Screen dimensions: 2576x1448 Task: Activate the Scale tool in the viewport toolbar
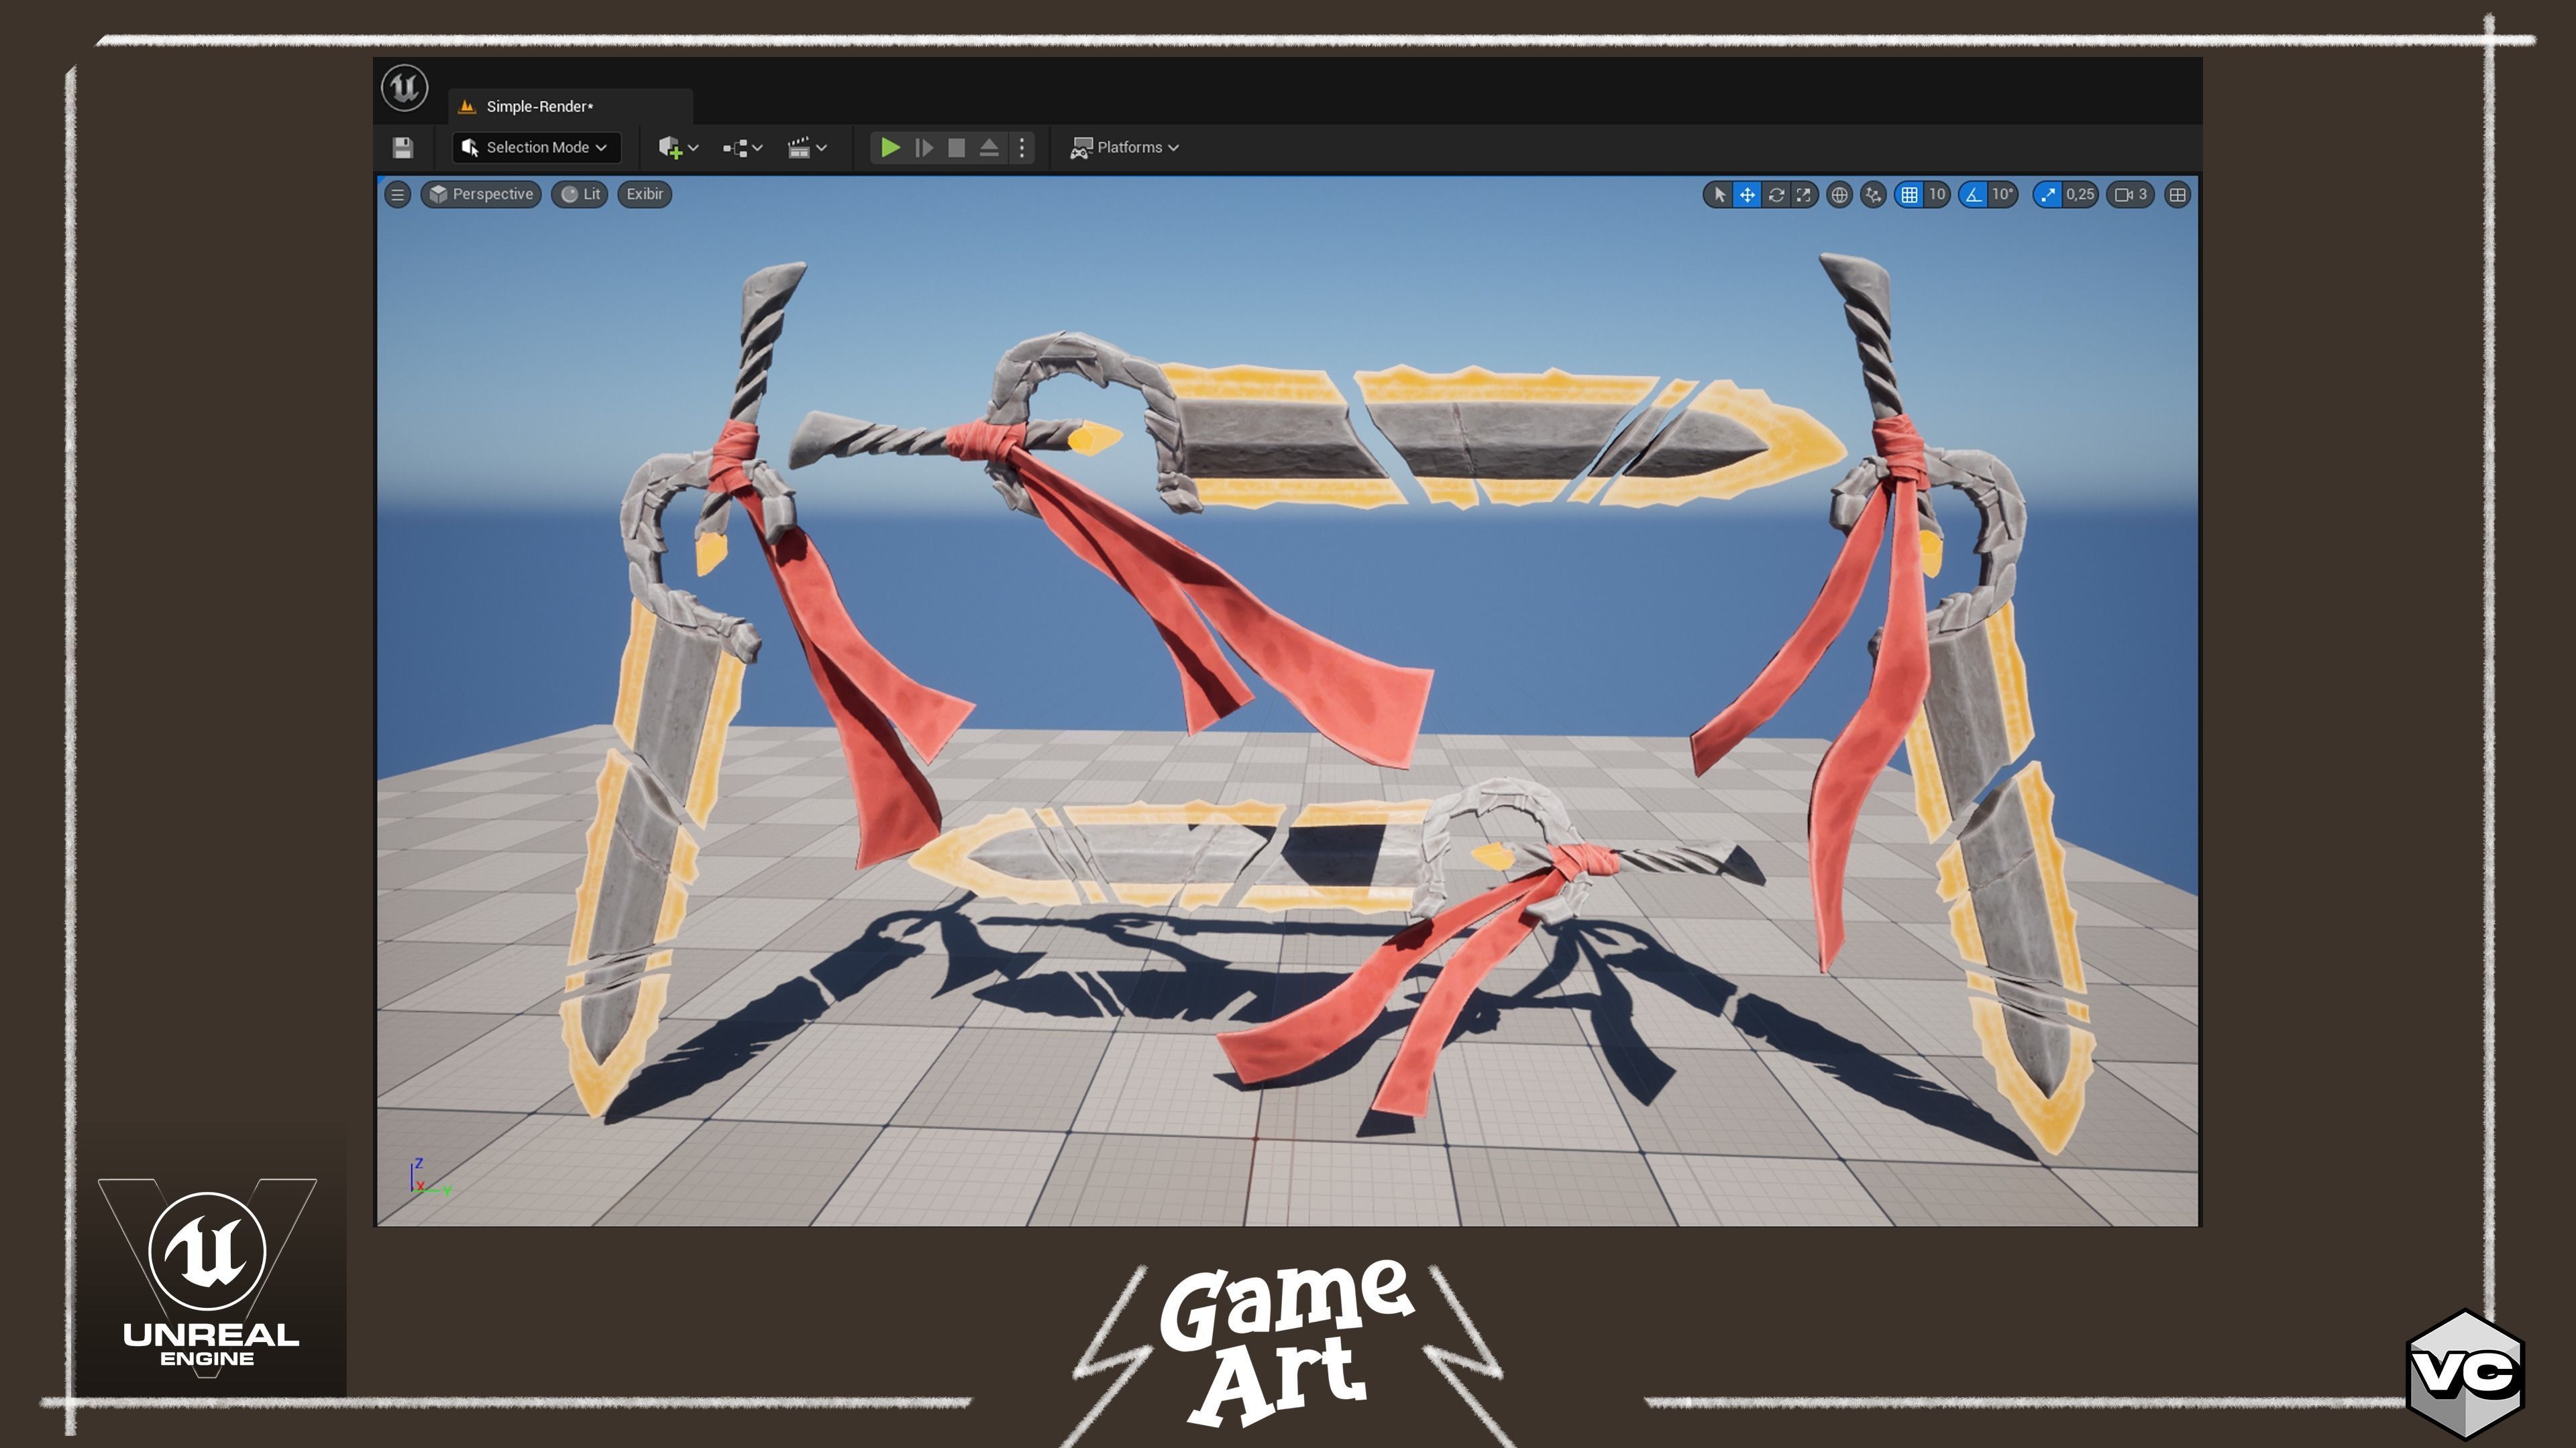1803,195
